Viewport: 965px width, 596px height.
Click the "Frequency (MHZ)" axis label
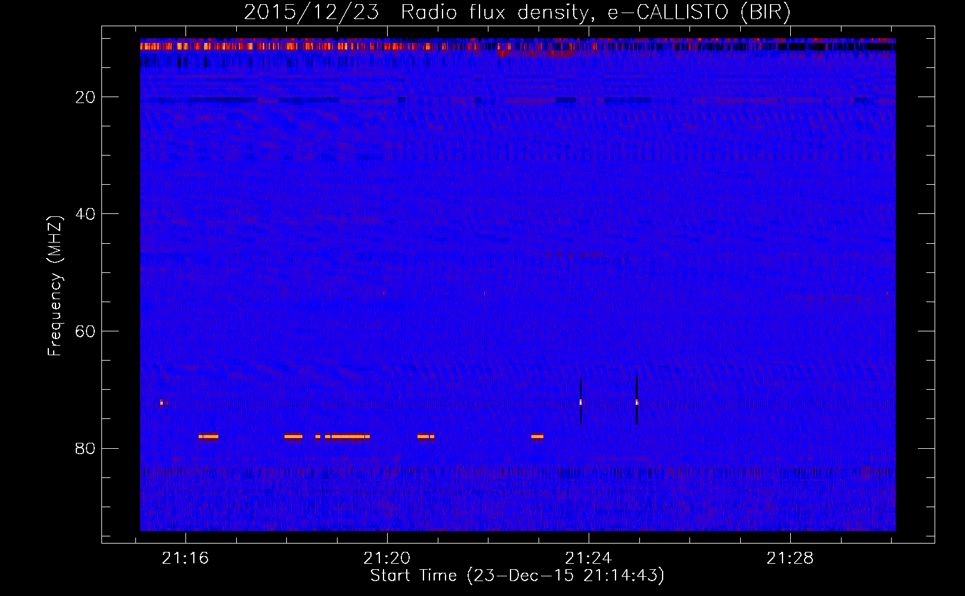[54, 286]
